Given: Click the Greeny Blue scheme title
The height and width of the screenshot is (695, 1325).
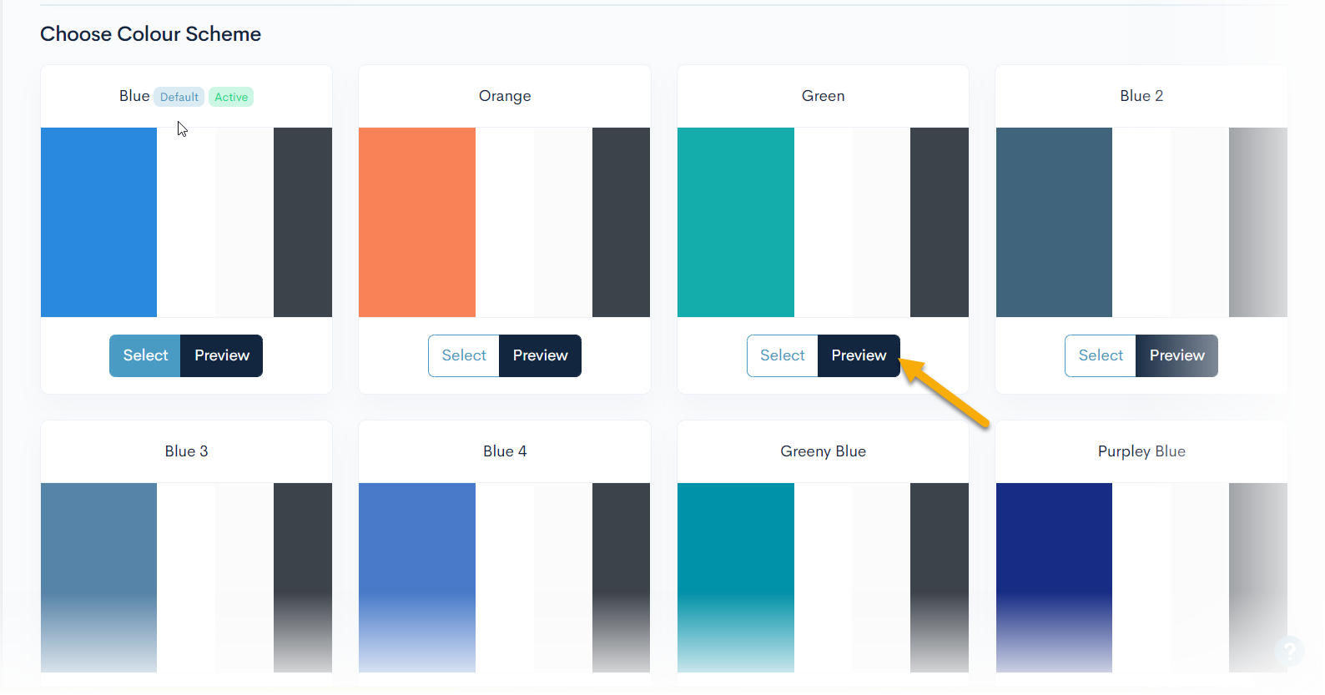Looking at the screenshot, I should (823, 451).
